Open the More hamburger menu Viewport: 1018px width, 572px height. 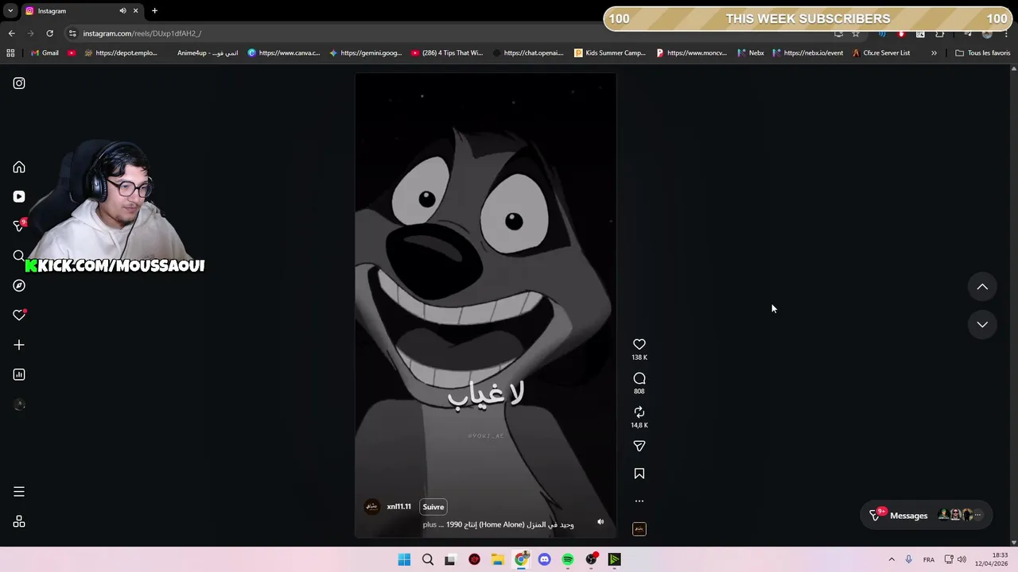[x=19, y=492]
